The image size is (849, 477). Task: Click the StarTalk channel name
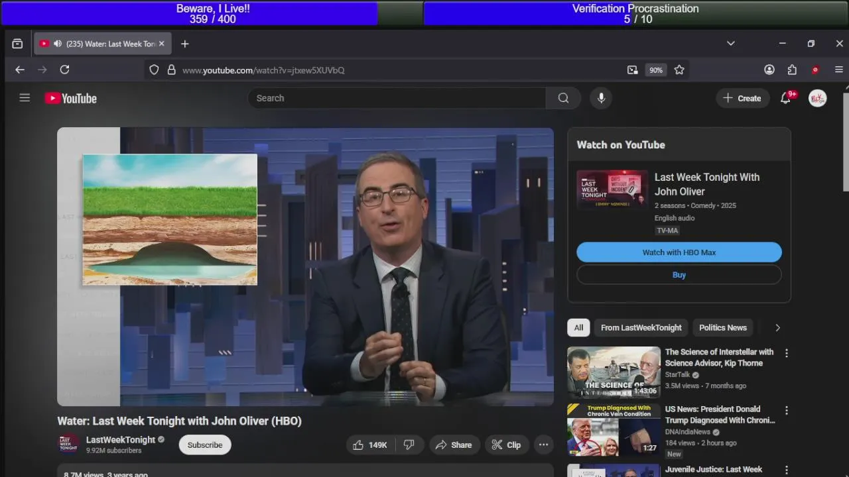(x=678, y=375)
